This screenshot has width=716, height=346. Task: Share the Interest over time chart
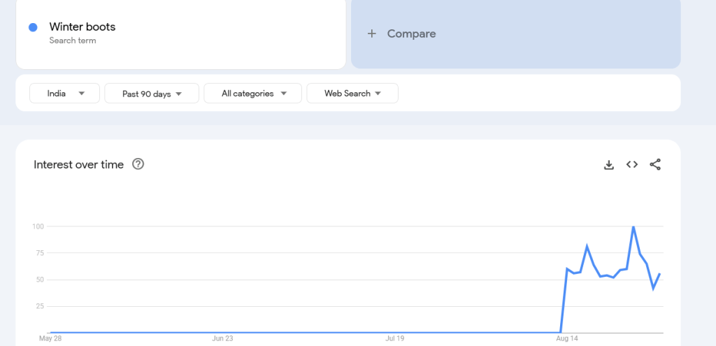(655, 165)
